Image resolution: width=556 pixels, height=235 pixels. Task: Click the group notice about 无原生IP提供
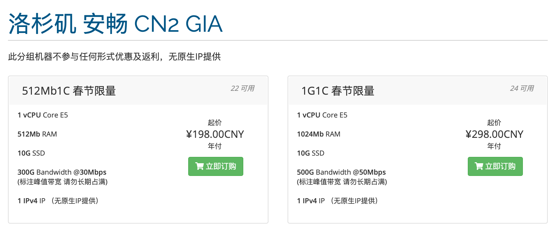pyautogui.click(x=114, y=57)
